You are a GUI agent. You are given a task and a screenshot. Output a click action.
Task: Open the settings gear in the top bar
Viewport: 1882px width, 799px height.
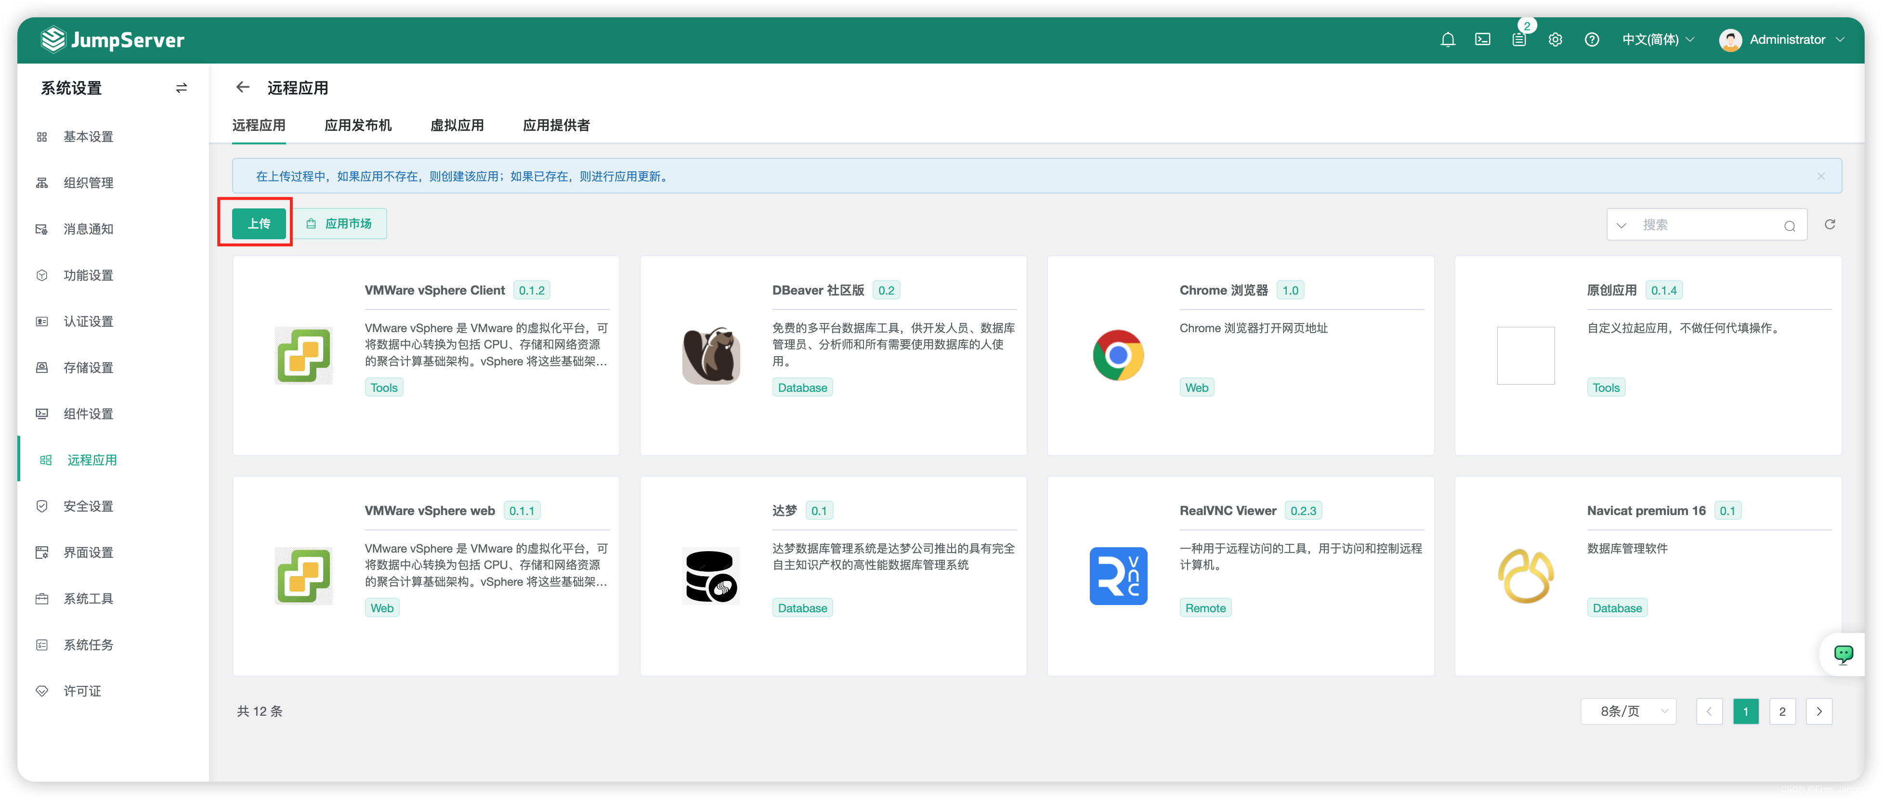(x=1555, y=39)
